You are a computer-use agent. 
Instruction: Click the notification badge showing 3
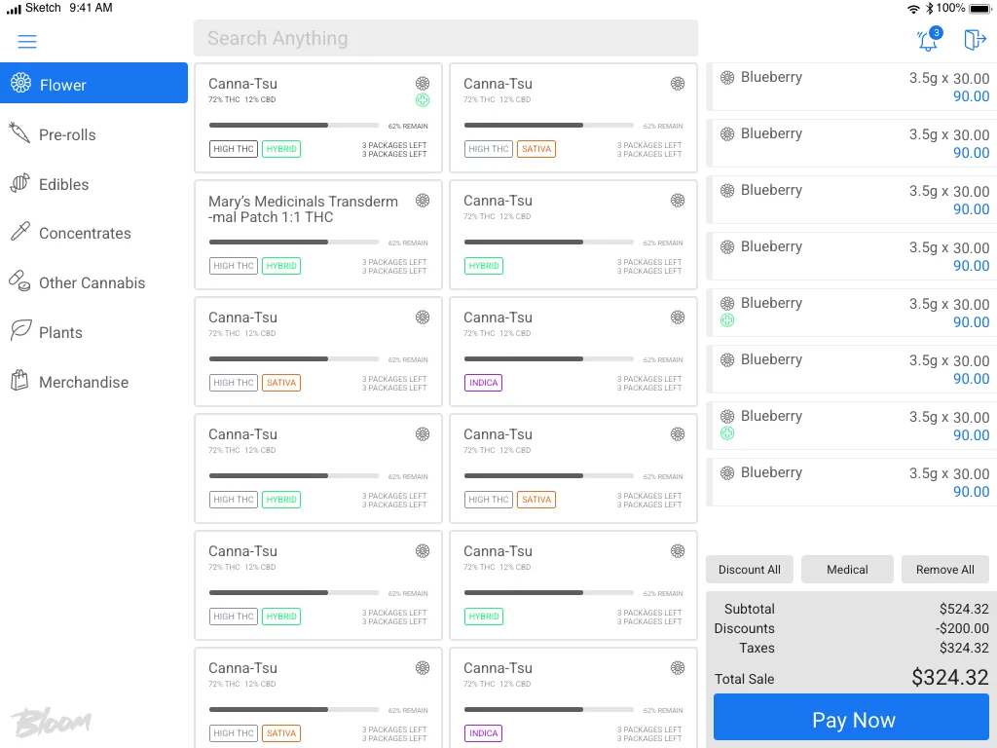[x=936, y=32]
